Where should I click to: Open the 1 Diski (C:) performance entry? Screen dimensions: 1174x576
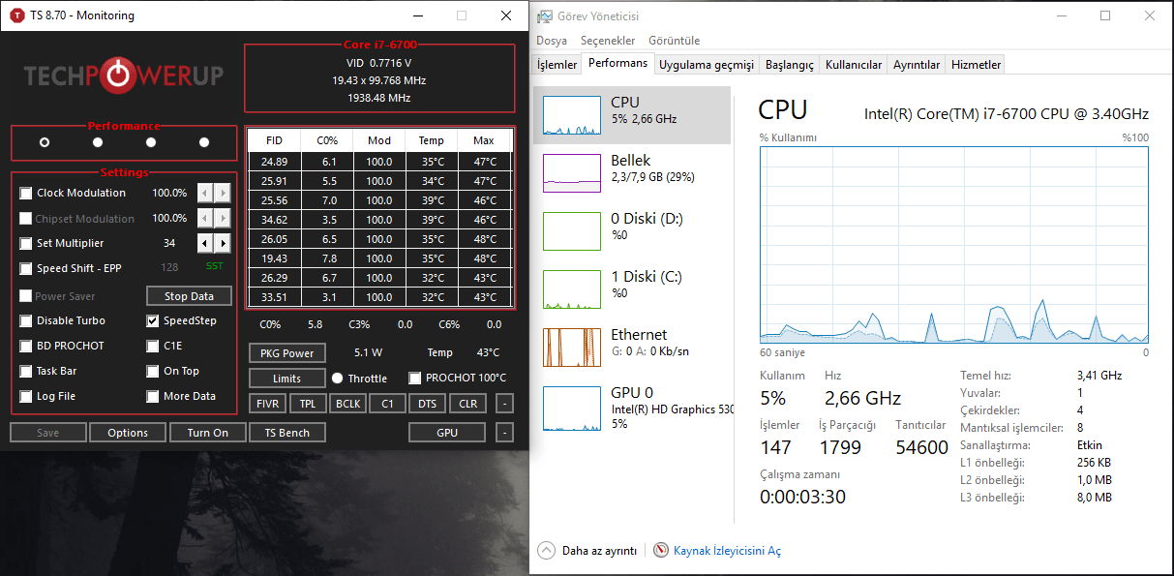click(633, 289)
